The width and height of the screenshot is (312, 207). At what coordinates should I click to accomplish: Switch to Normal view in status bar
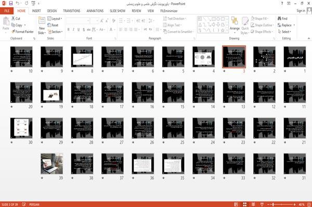(236, 204)
